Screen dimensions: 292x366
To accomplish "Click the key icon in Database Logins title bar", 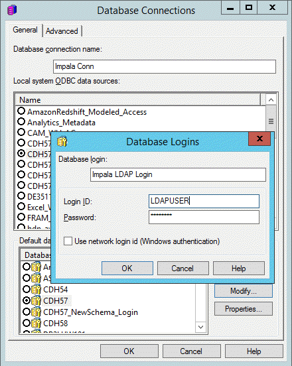I will [62, 141].
